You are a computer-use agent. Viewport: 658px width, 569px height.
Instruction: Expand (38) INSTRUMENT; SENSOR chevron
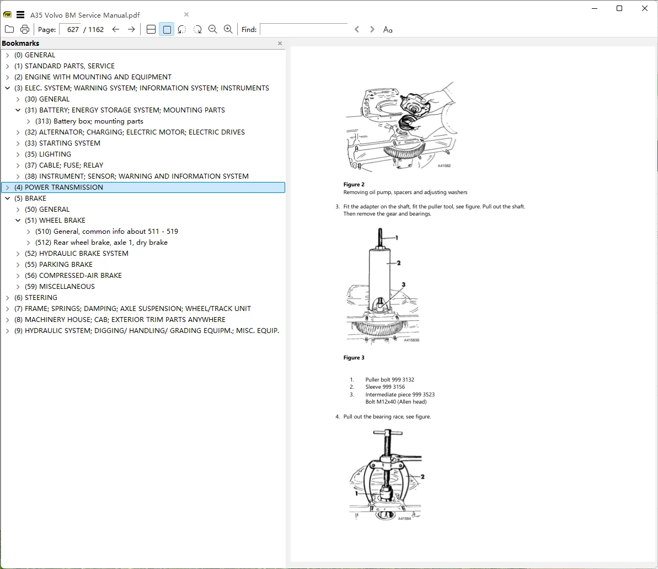click(18, 176)
